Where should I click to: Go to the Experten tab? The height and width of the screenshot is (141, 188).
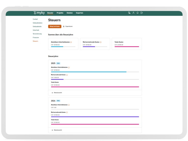point(79,13)
